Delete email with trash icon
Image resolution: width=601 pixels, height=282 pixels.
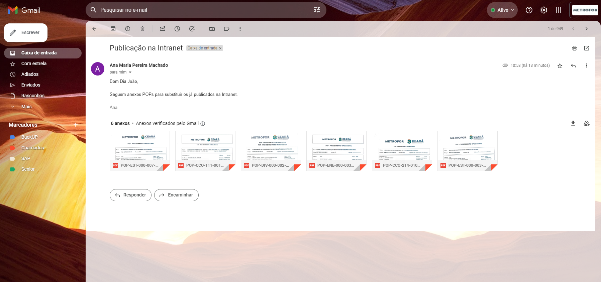click(x=142, y=29)
